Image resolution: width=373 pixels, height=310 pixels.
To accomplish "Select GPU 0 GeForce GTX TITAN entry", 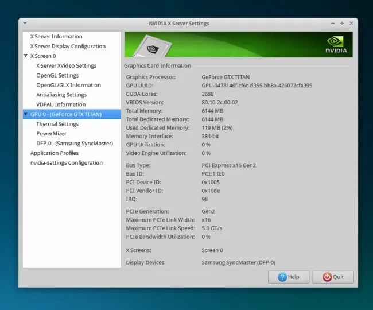I will click(66, 114).
